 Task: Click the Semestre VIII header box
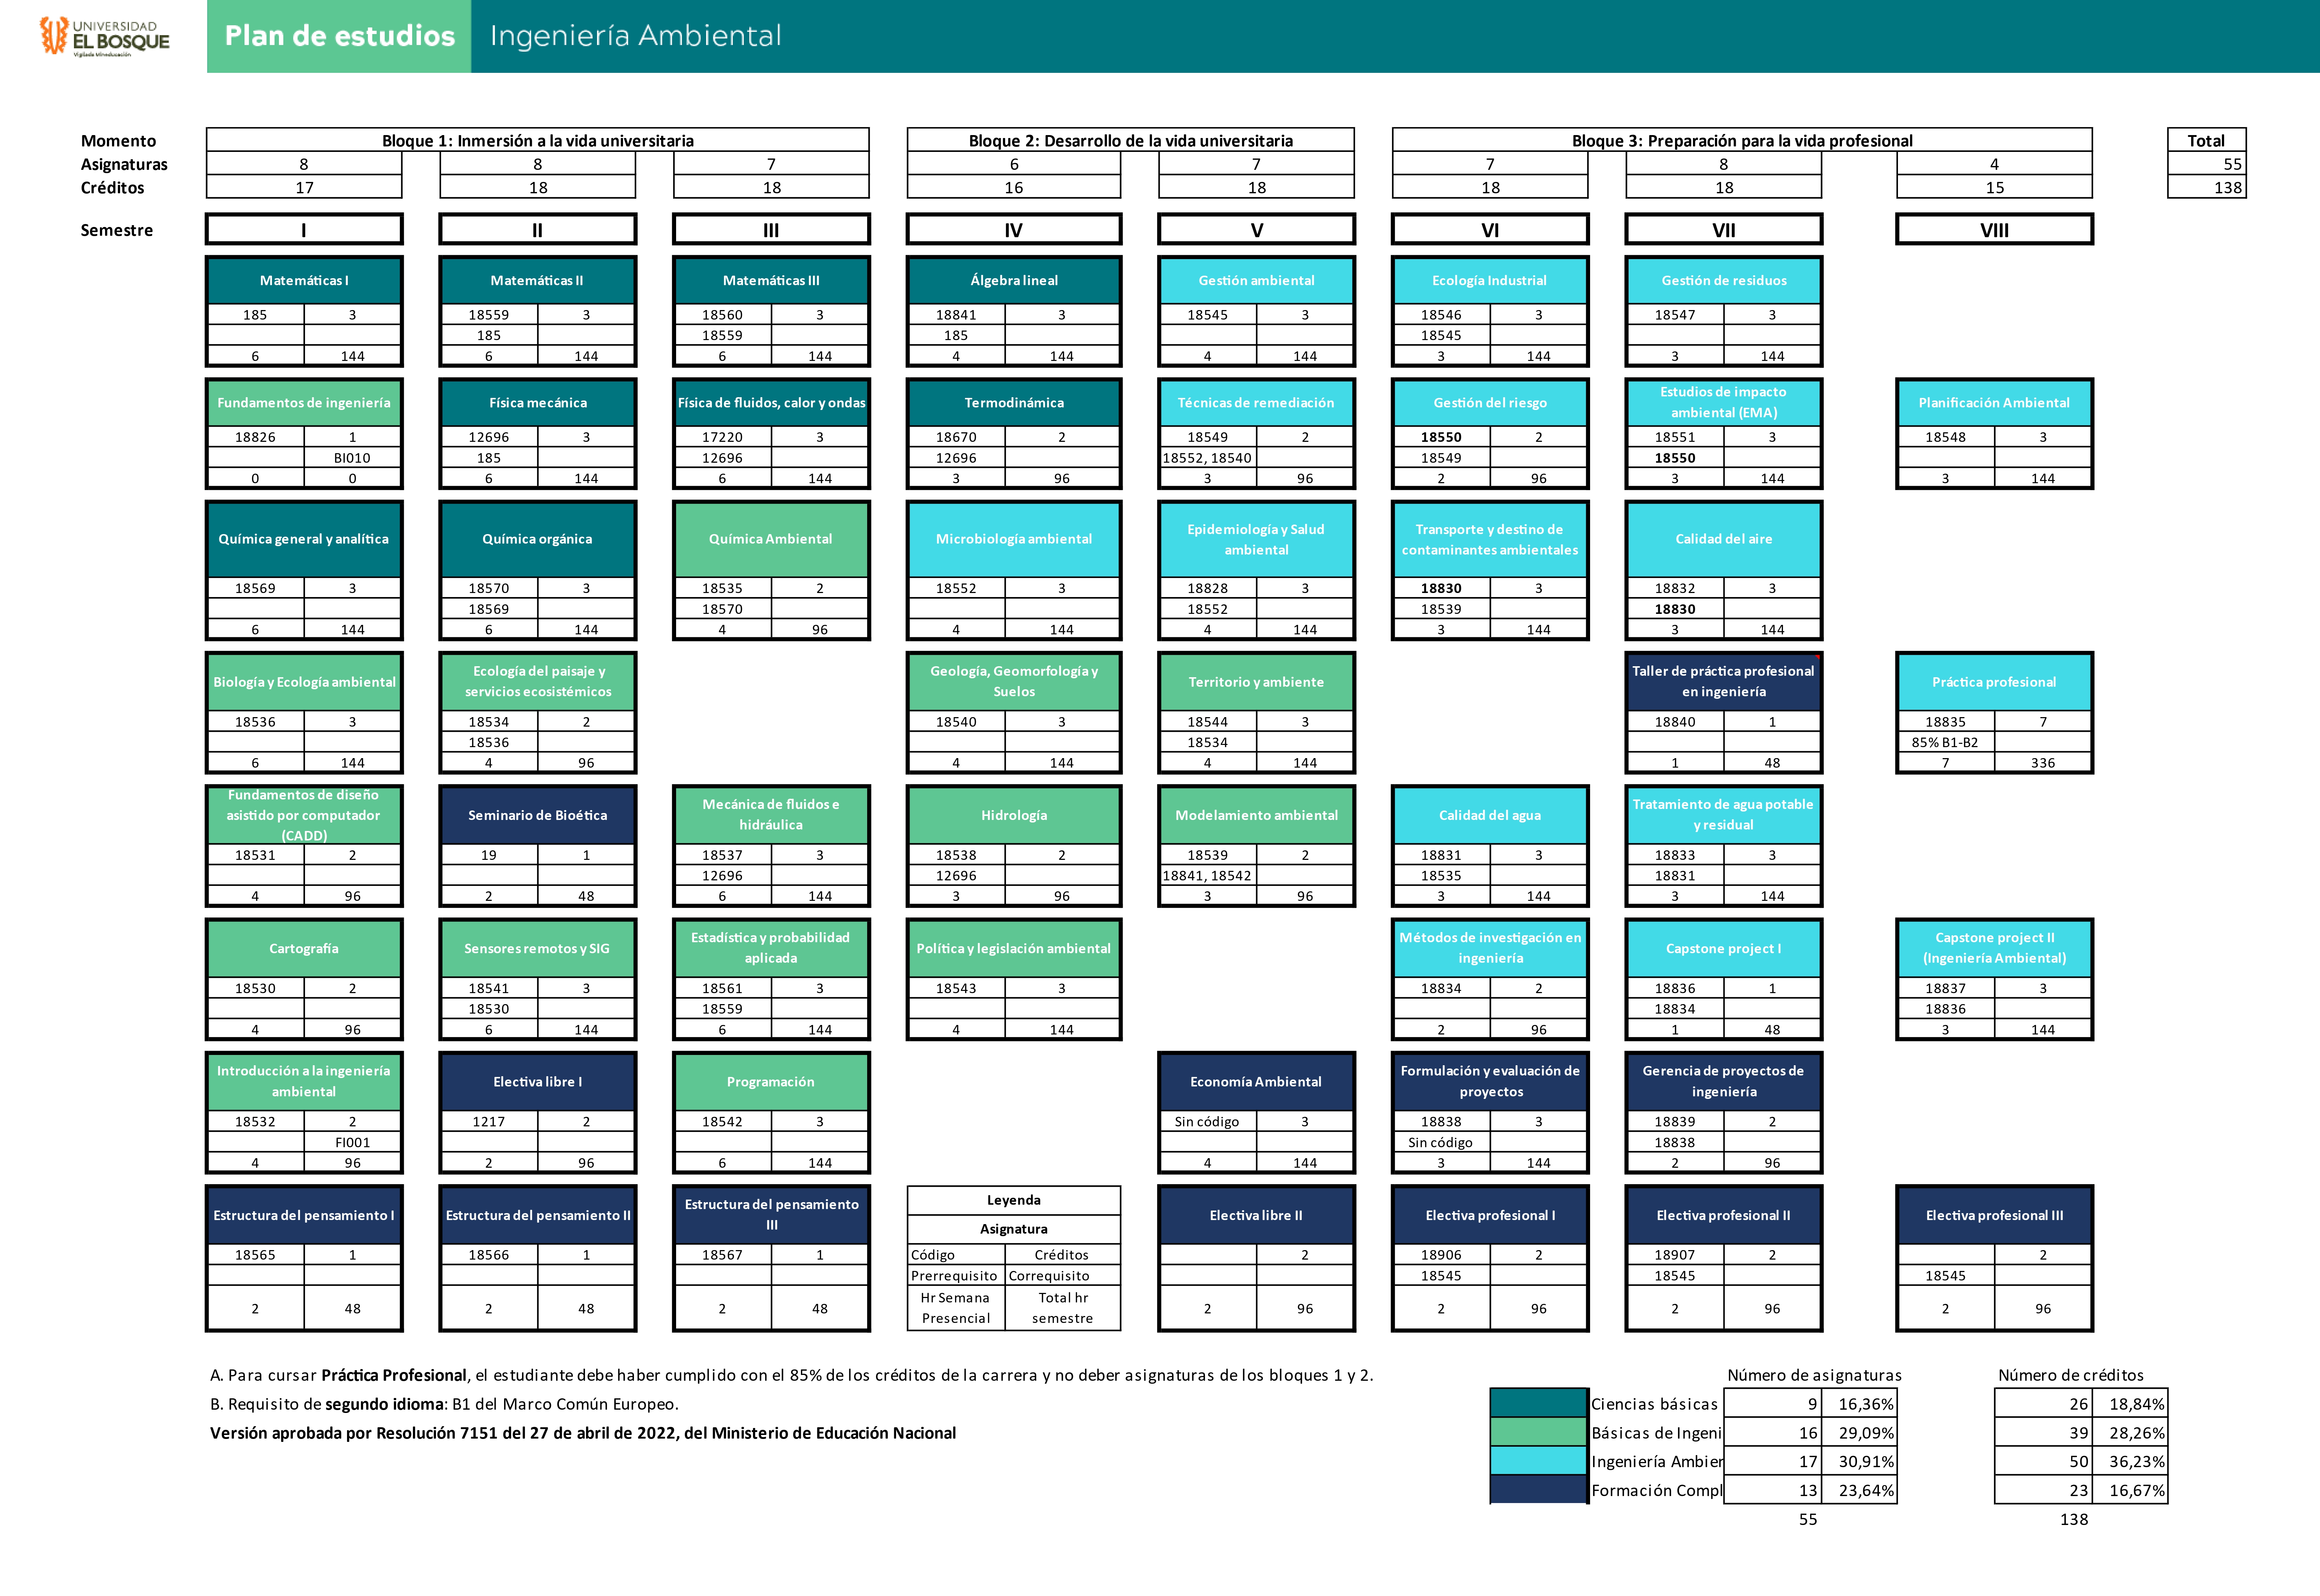[1994, 229]
